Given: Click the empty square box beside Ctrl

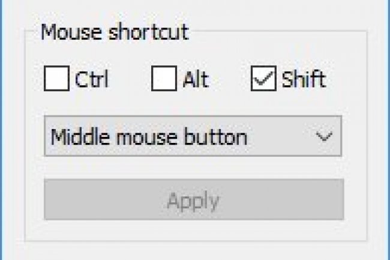Looking at the screenshot, I should pyautogui.click(x=56, y=79).
